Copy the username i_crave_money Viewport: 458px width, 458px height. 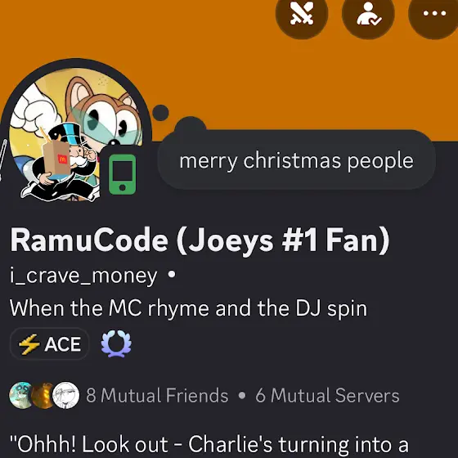click(x=83, y=275)
